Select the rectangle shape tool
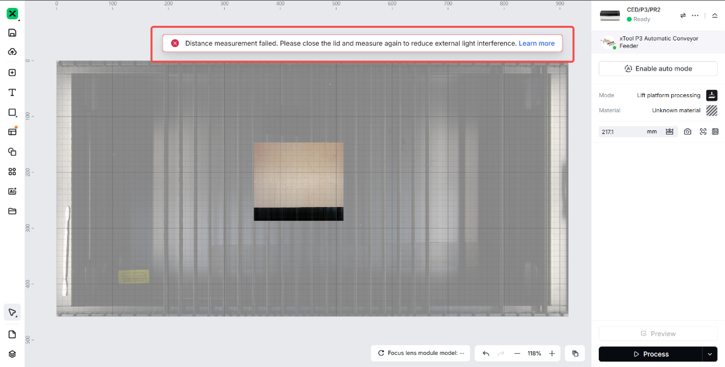Screen dimensions: 725x367 pyautogui.click(x=12, y=112)
